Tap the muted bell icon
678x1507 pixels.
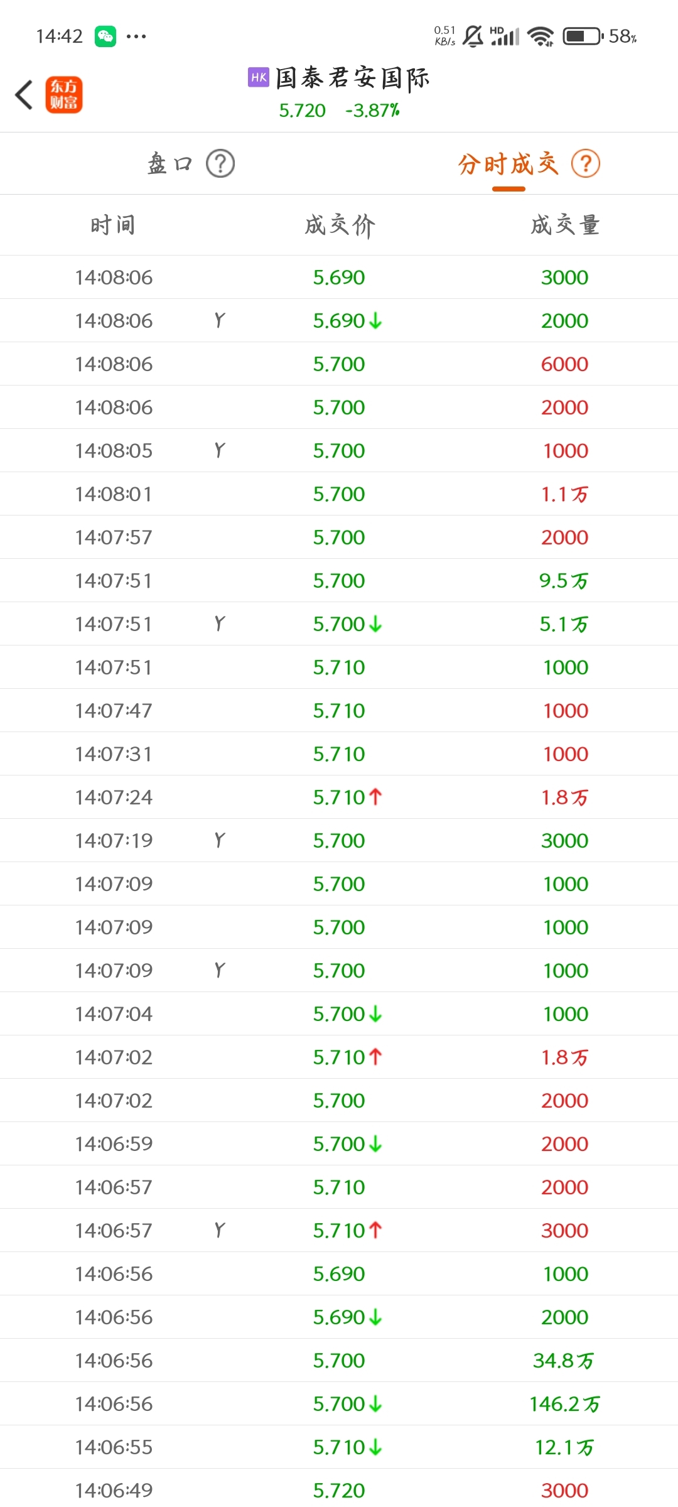tap(473, 36)
